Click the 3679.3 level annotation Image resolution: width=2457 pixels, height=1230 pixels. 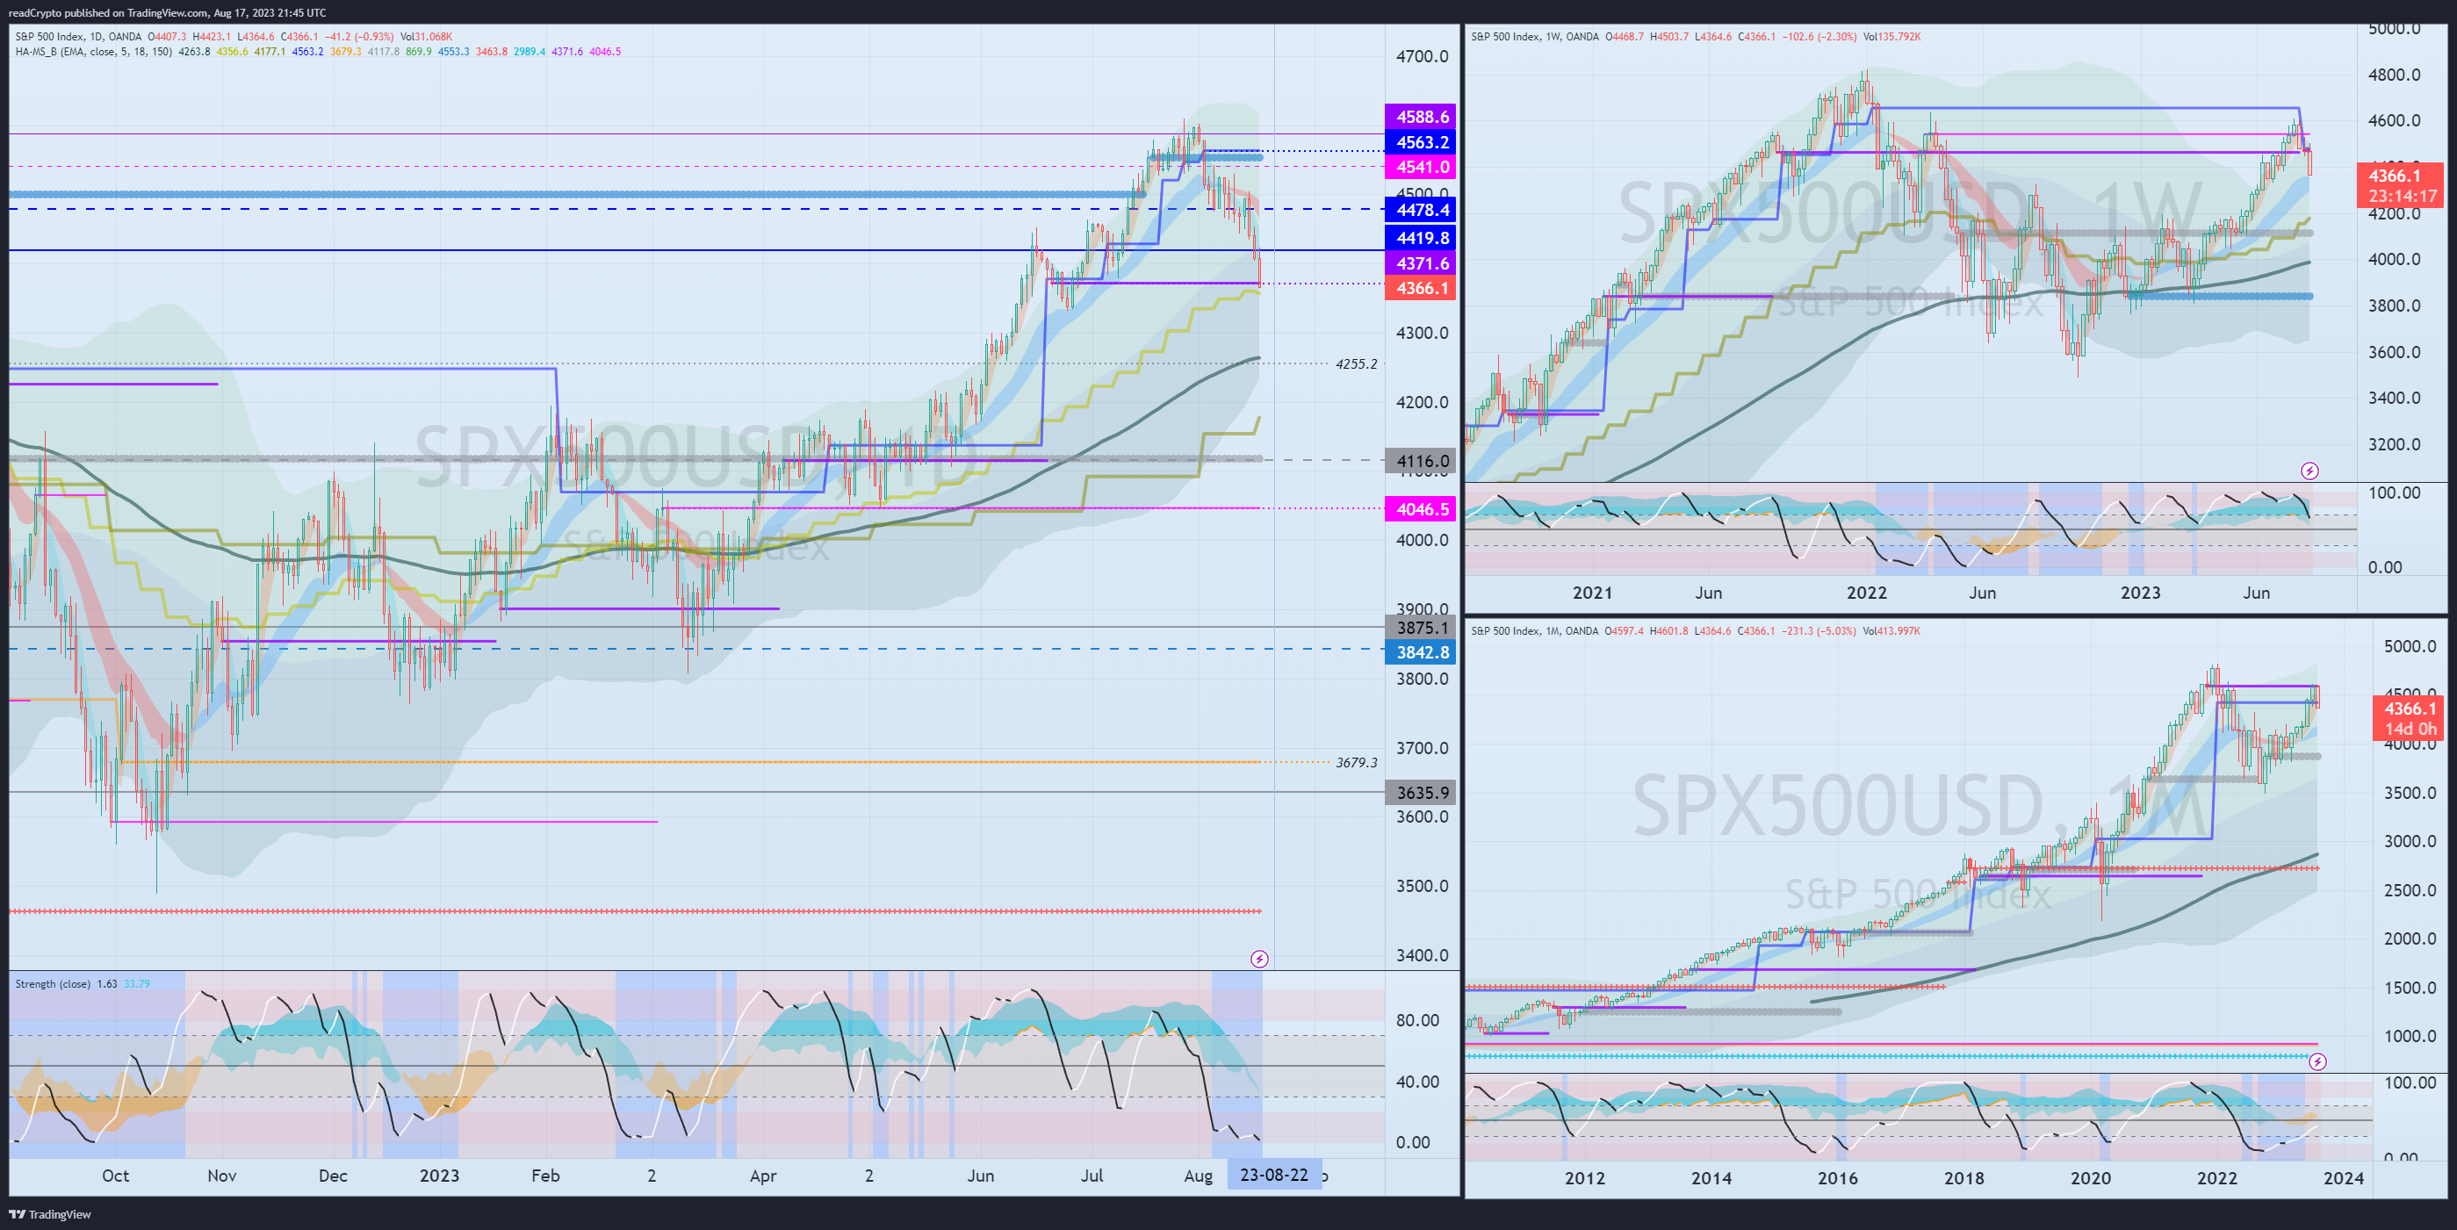[x=1357, y=763]
